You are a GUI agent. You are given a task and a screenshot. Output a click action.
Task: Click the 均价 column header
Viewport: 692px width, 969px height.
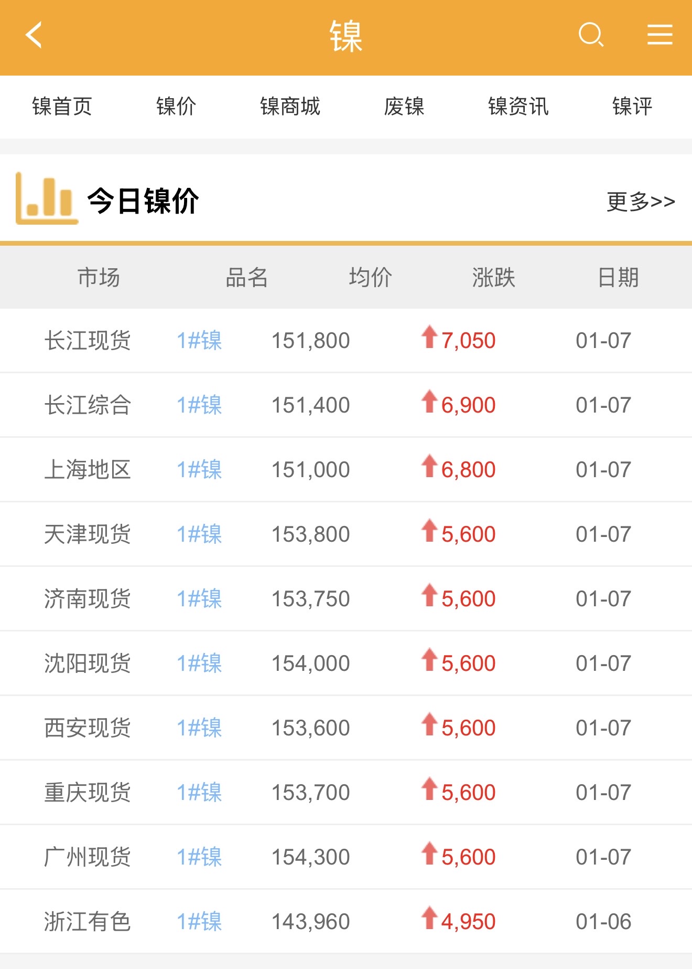[x=371, y=278]
